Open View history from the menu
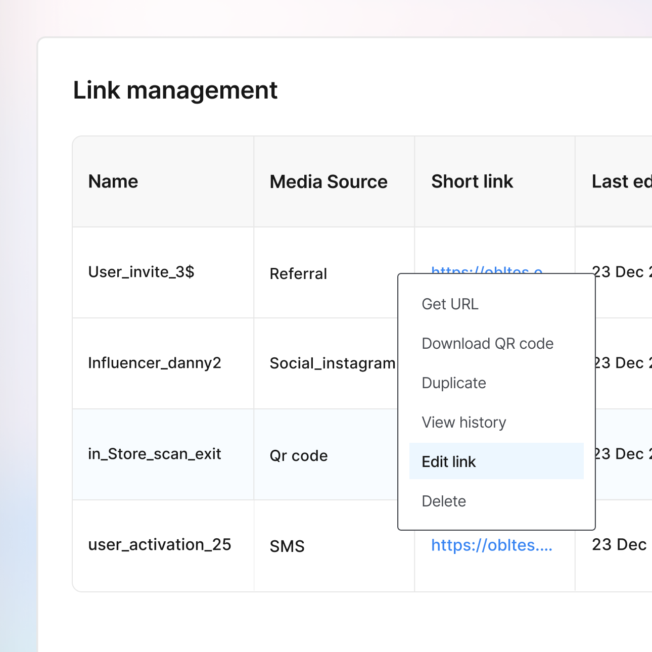The width and height of the screenshot is (652, 652). [x=496, y=422]
